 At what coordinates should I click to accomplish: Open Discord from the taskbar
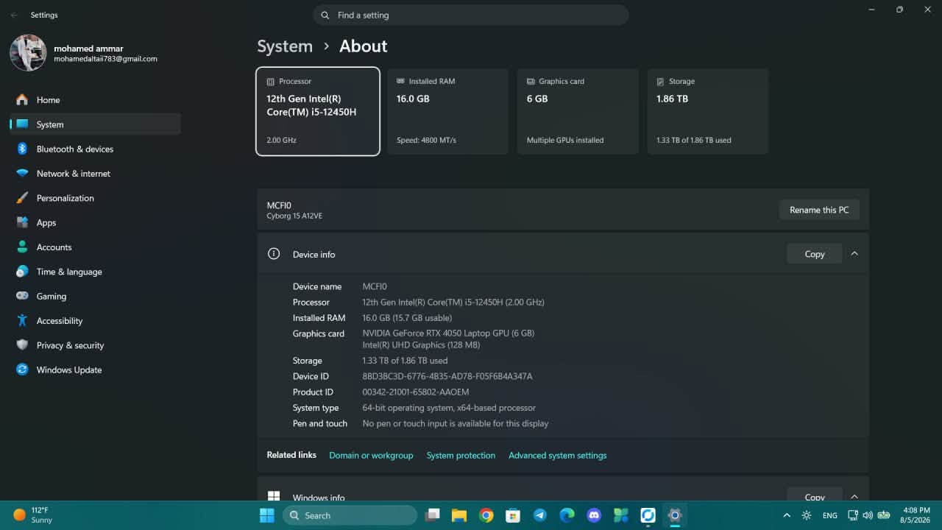click(x=594, y=515)
